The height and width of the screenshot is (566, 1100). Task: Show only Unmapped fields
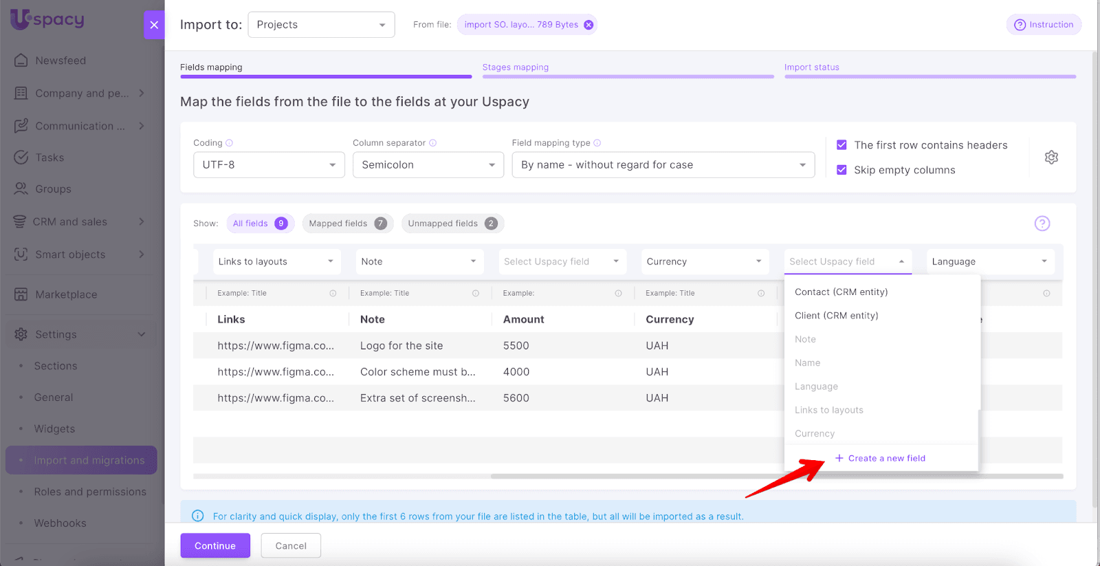point(452,224)
